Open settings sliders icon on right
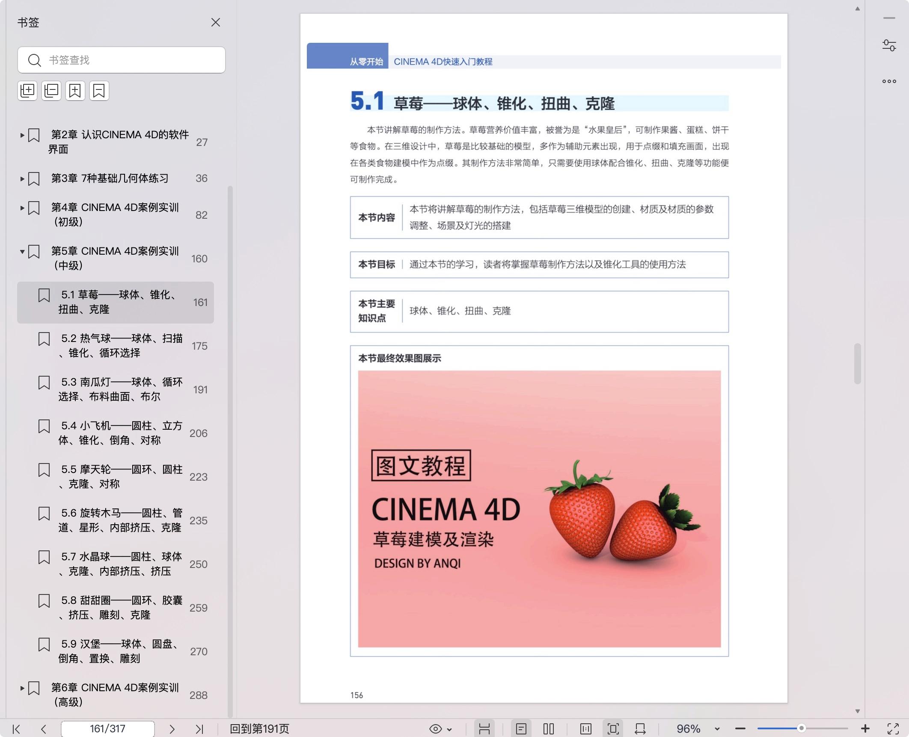Viewport: 909px width, 737px height. pyautogui.click(x=889, y=45)
